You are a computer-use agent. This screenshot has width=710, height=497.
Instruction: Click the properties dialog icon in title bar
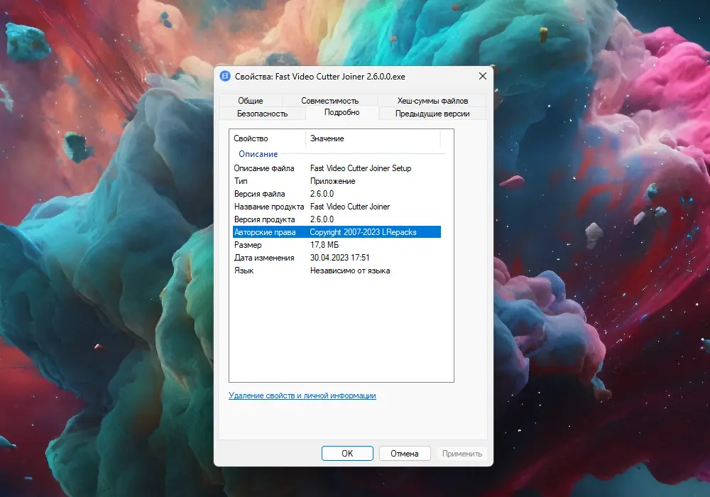[225, 76]
